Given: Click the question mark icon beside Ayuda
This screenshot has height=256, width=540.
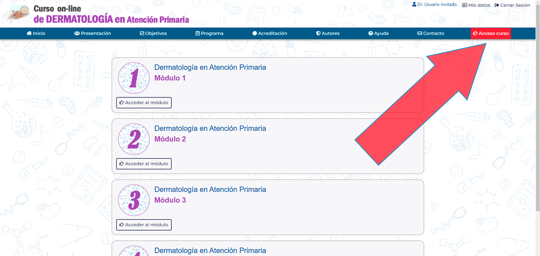Looking at the screenshot, I should [370, 33].
